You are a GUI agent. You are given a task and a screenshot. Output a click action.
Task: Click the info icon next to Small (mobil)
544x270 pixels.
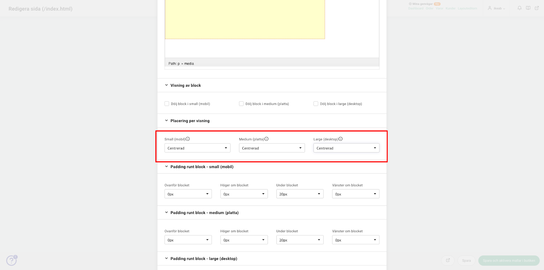coord(188,139)
